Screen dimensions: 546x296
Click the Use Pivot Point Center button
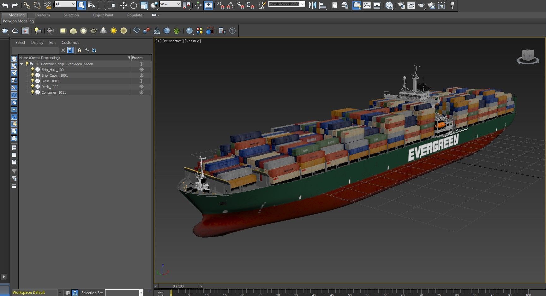(x=187, y=5)
